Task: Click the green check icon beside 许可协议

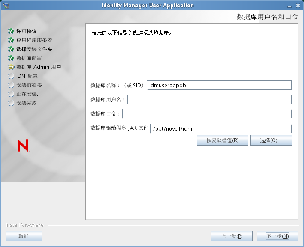Action: click(x=11, y=31)
